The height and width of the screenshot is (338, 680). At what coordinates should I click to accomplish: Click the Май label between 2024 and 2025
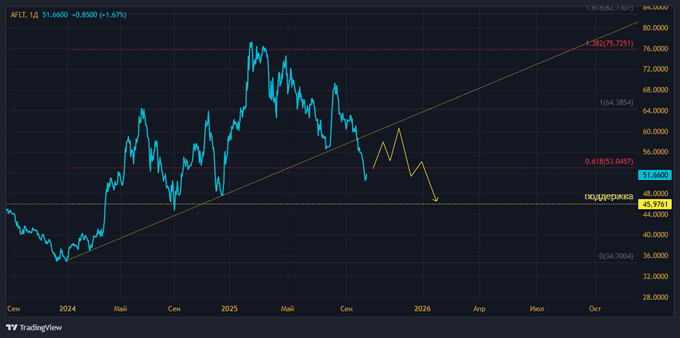[120, 309]
